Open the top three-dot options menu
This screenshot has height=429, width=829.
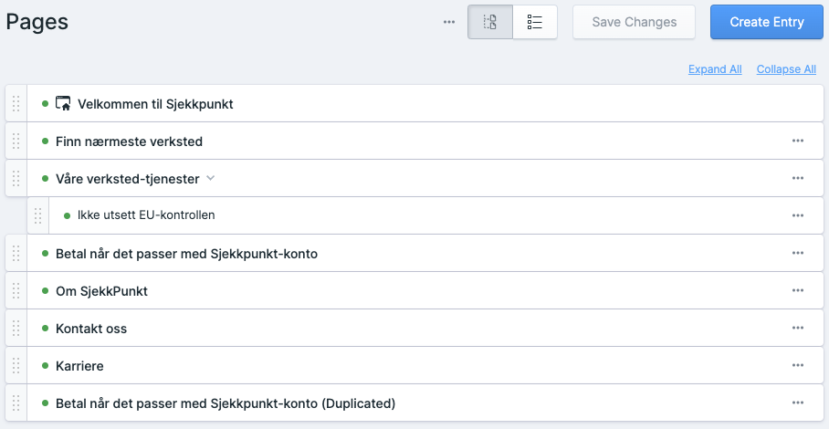coord(448,22)
